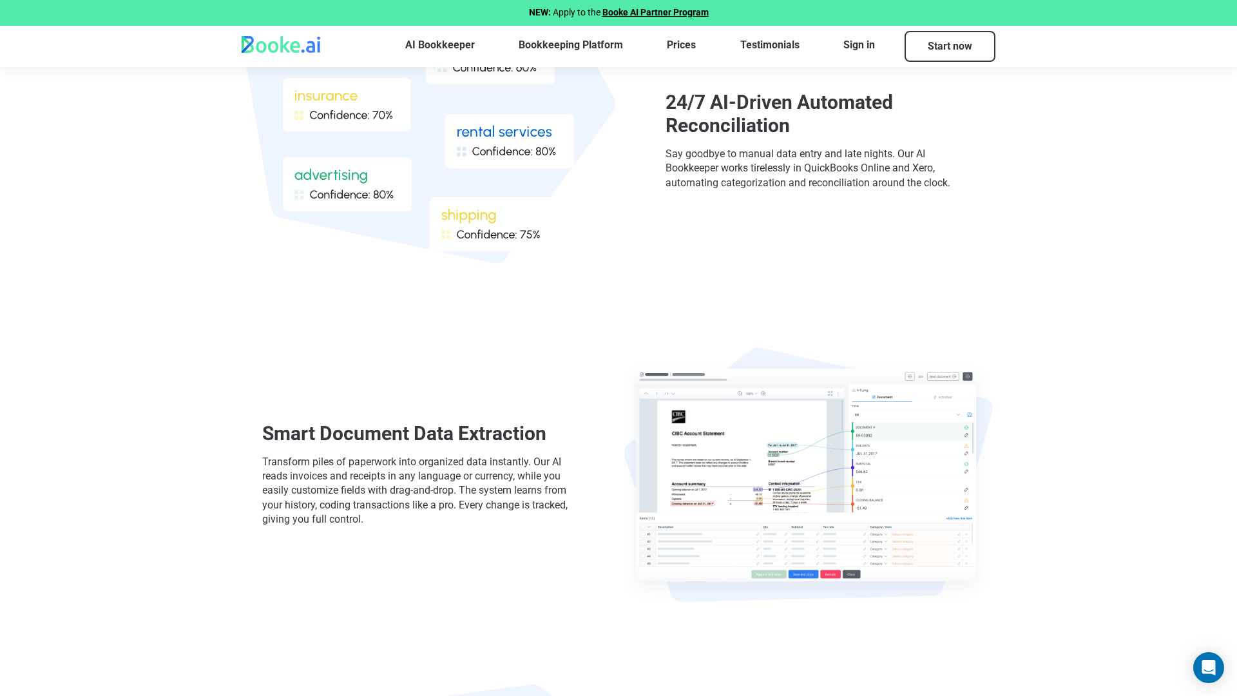Click the rental services confidence card
This screenshot has width=1237, height=696.
click(x=509, y=141)
